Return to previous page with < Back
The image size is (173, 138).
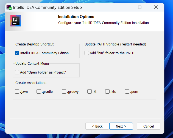click(x=97, y=126)
